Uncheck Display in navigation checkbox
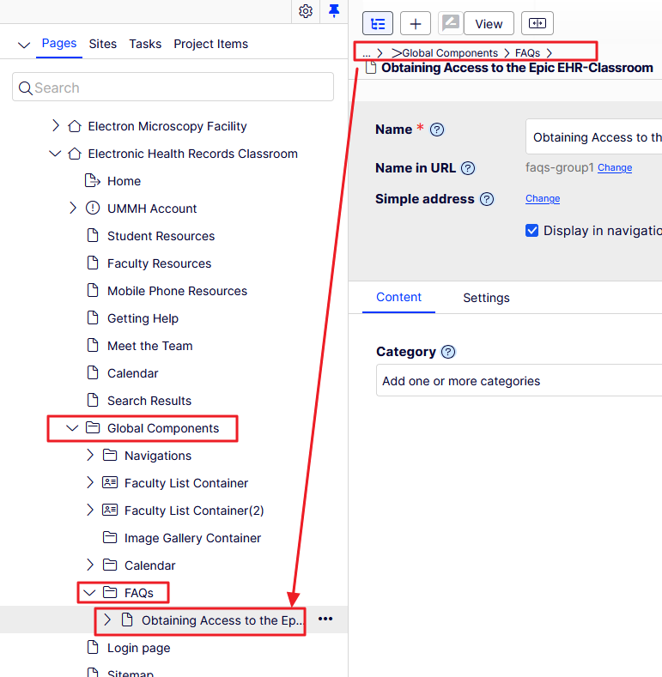 (x=532, y=231)
